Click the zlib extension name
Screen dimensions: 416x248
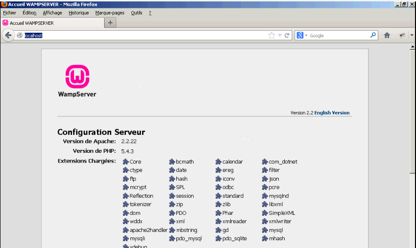226,205
